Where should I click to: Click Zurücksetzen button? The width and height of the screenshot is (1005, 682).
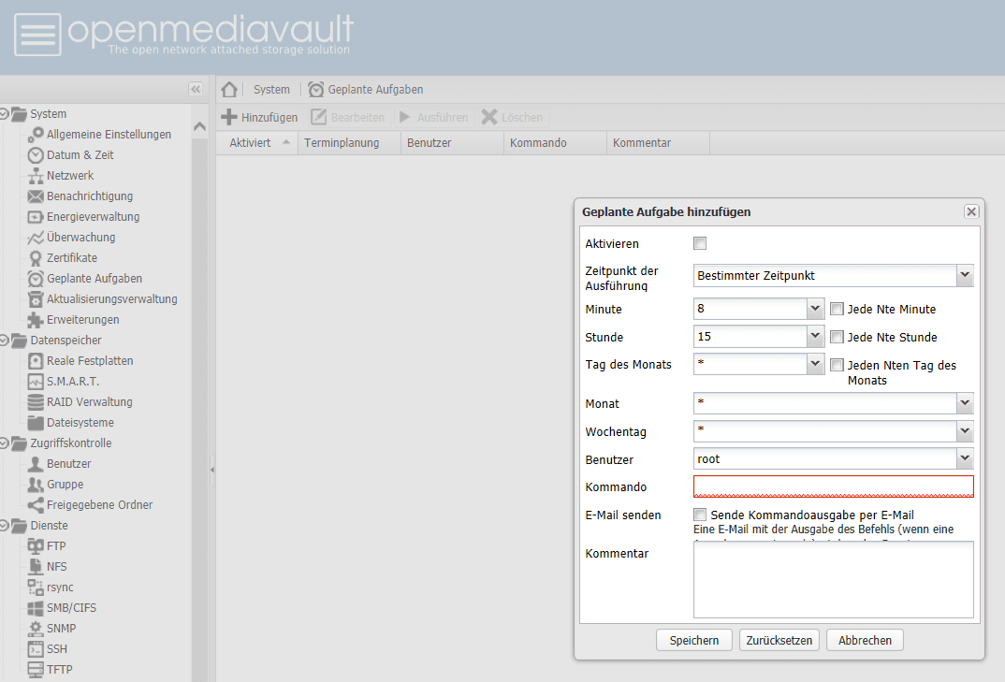coord(779,640)
